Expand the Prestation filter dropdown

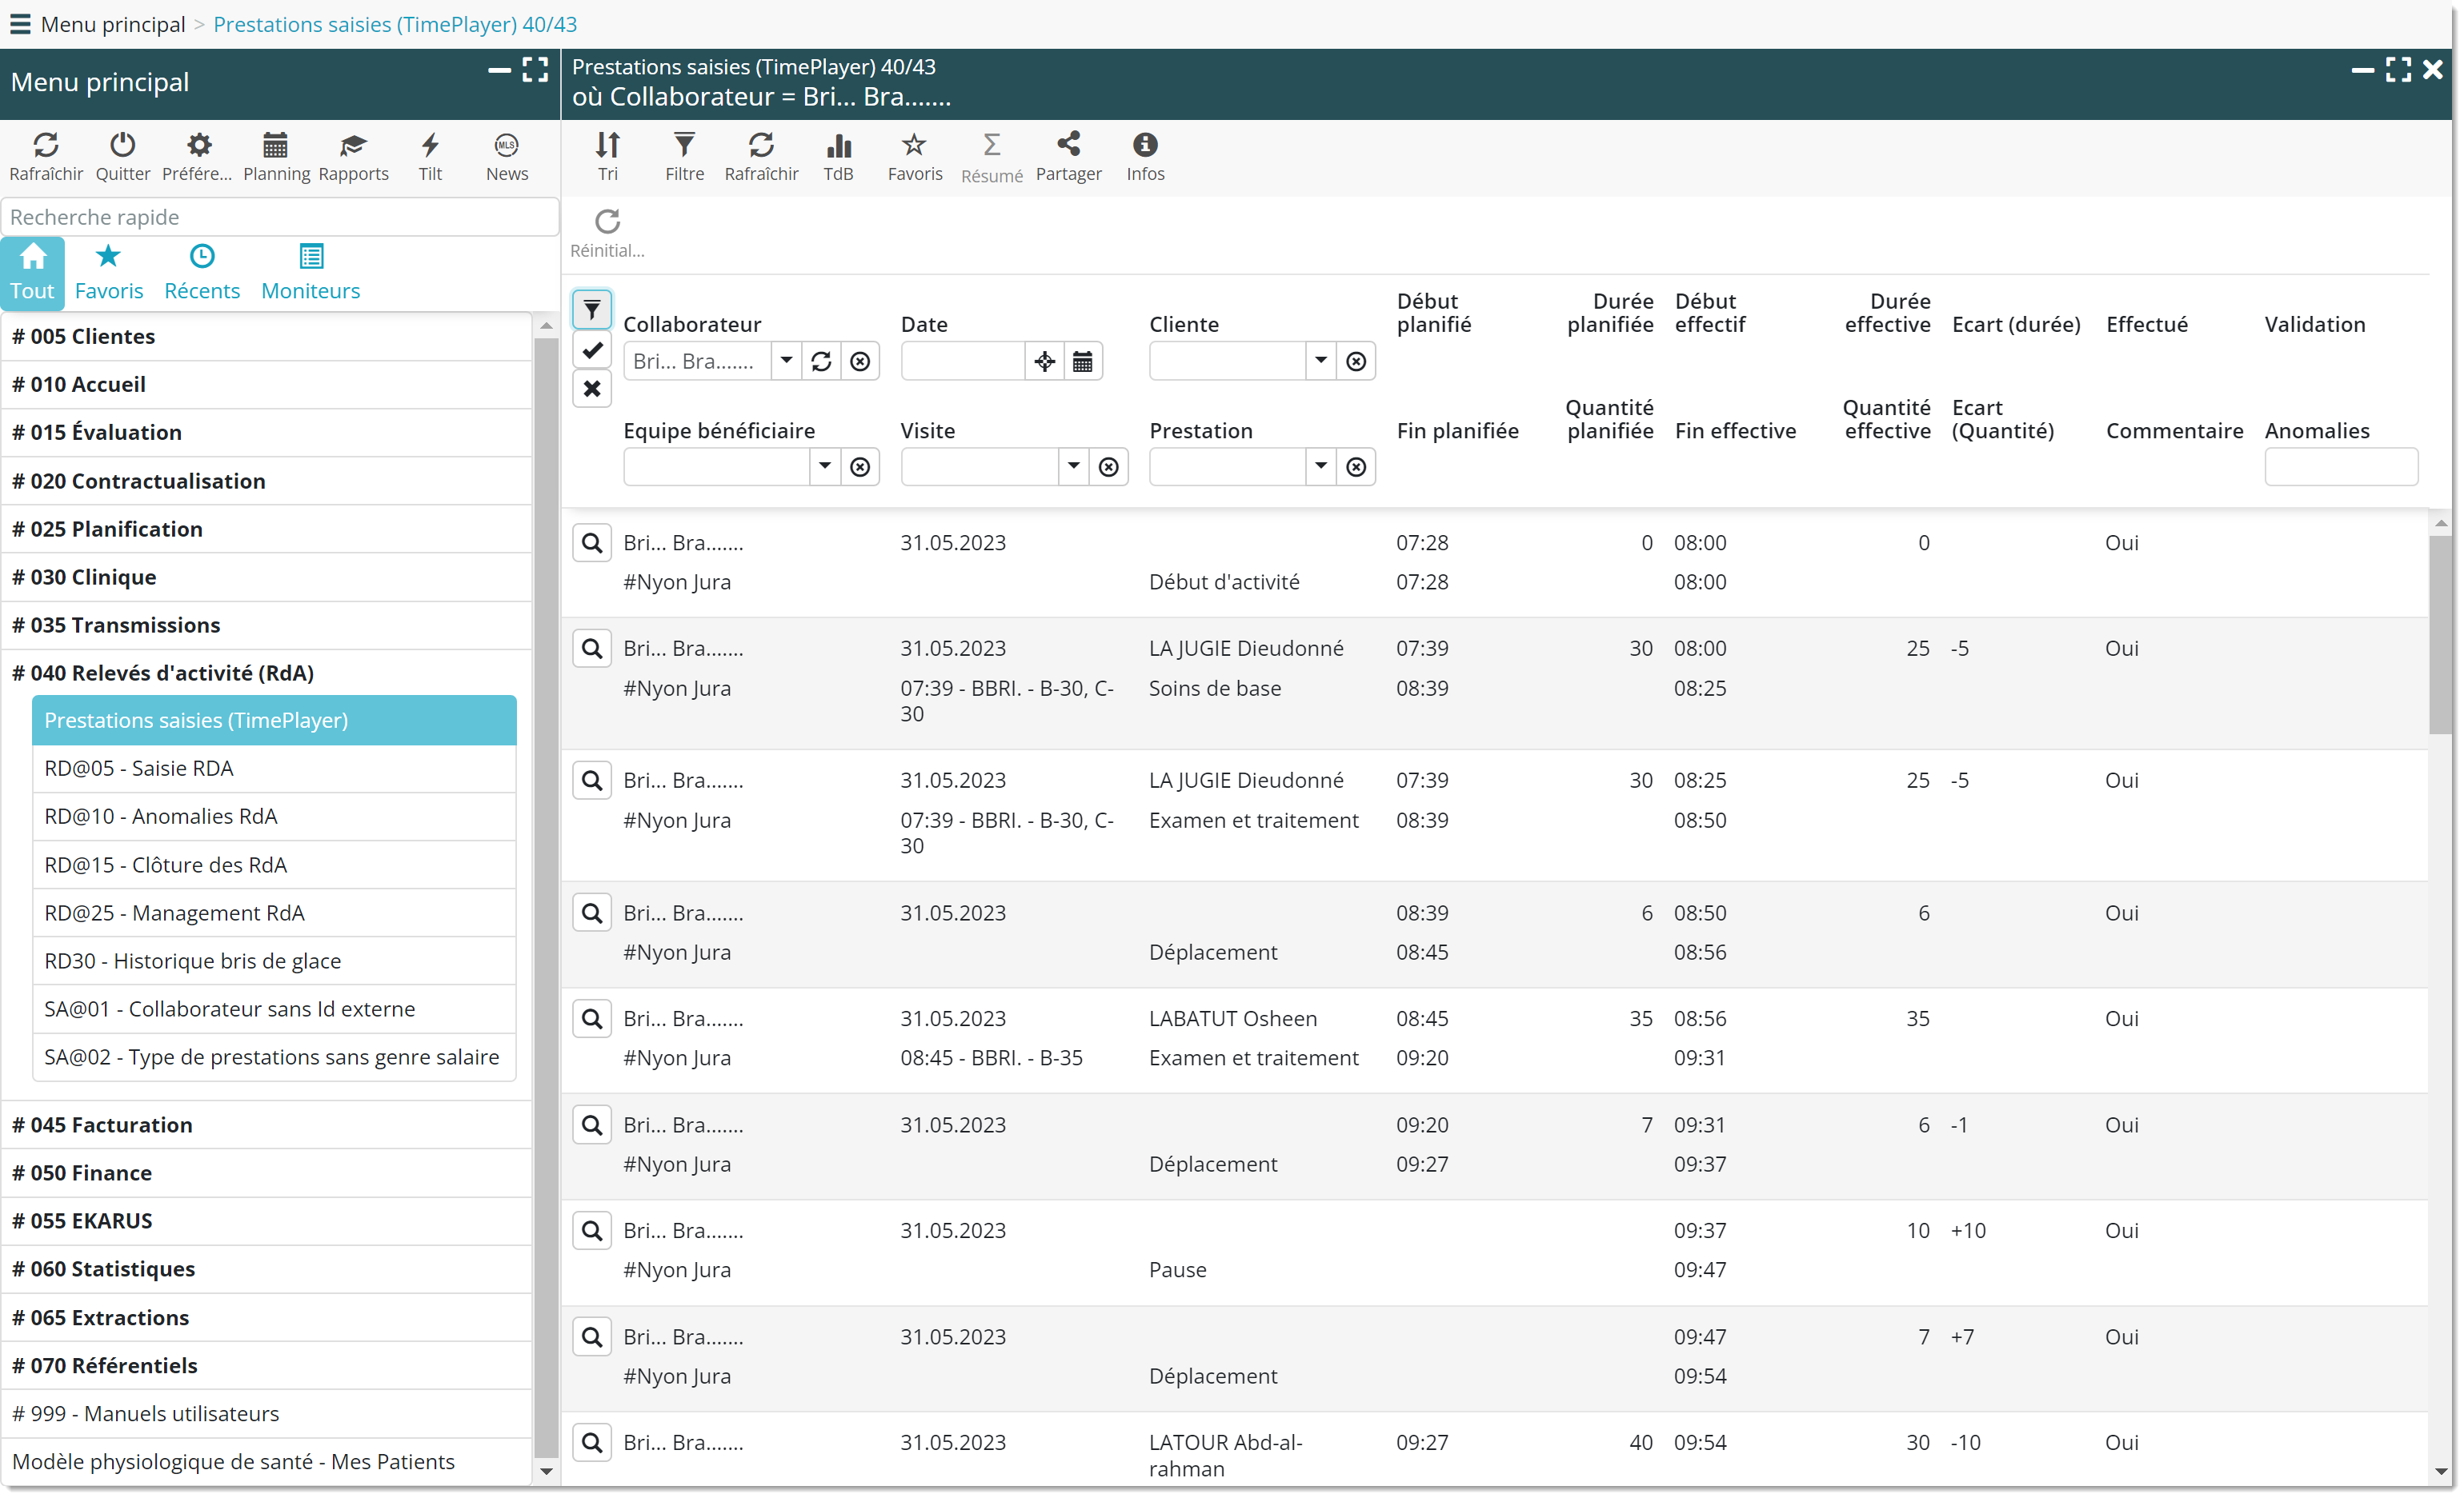click(x=1321, y=467)
